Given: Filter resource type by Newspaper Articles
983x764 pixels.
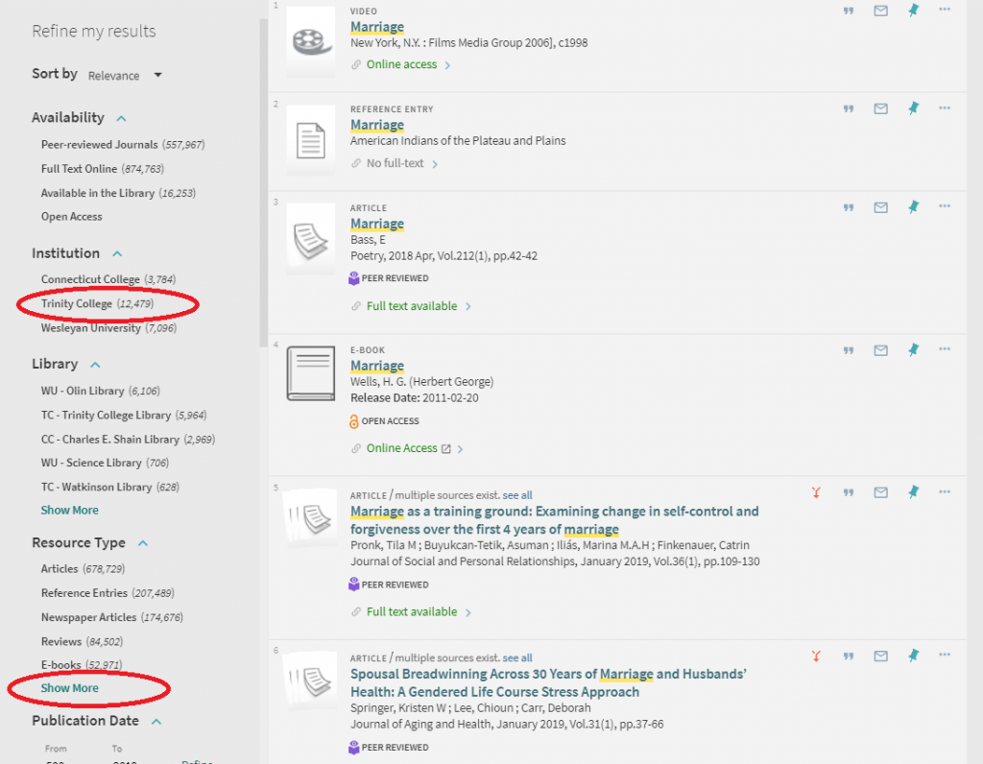Looking at the screenshot, I should [x=112, y=618].
